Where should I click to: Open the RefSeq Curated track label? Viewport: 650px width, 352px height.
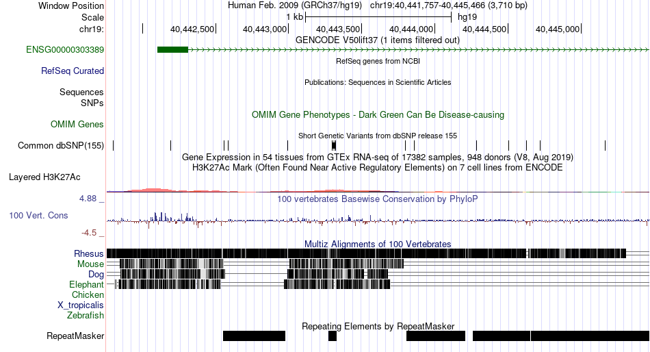[x=73, y=71]
